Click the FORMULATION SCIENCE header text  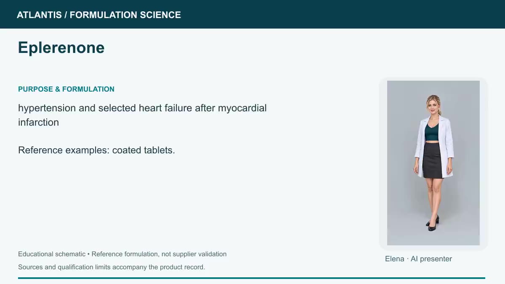click(x=125, y=15)
